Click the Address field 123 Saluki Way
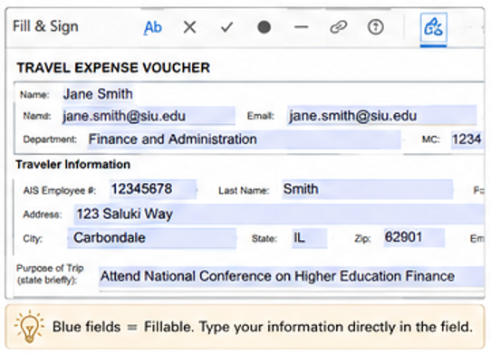The width and height of the screenshot is (491, 354). (279, 214)
